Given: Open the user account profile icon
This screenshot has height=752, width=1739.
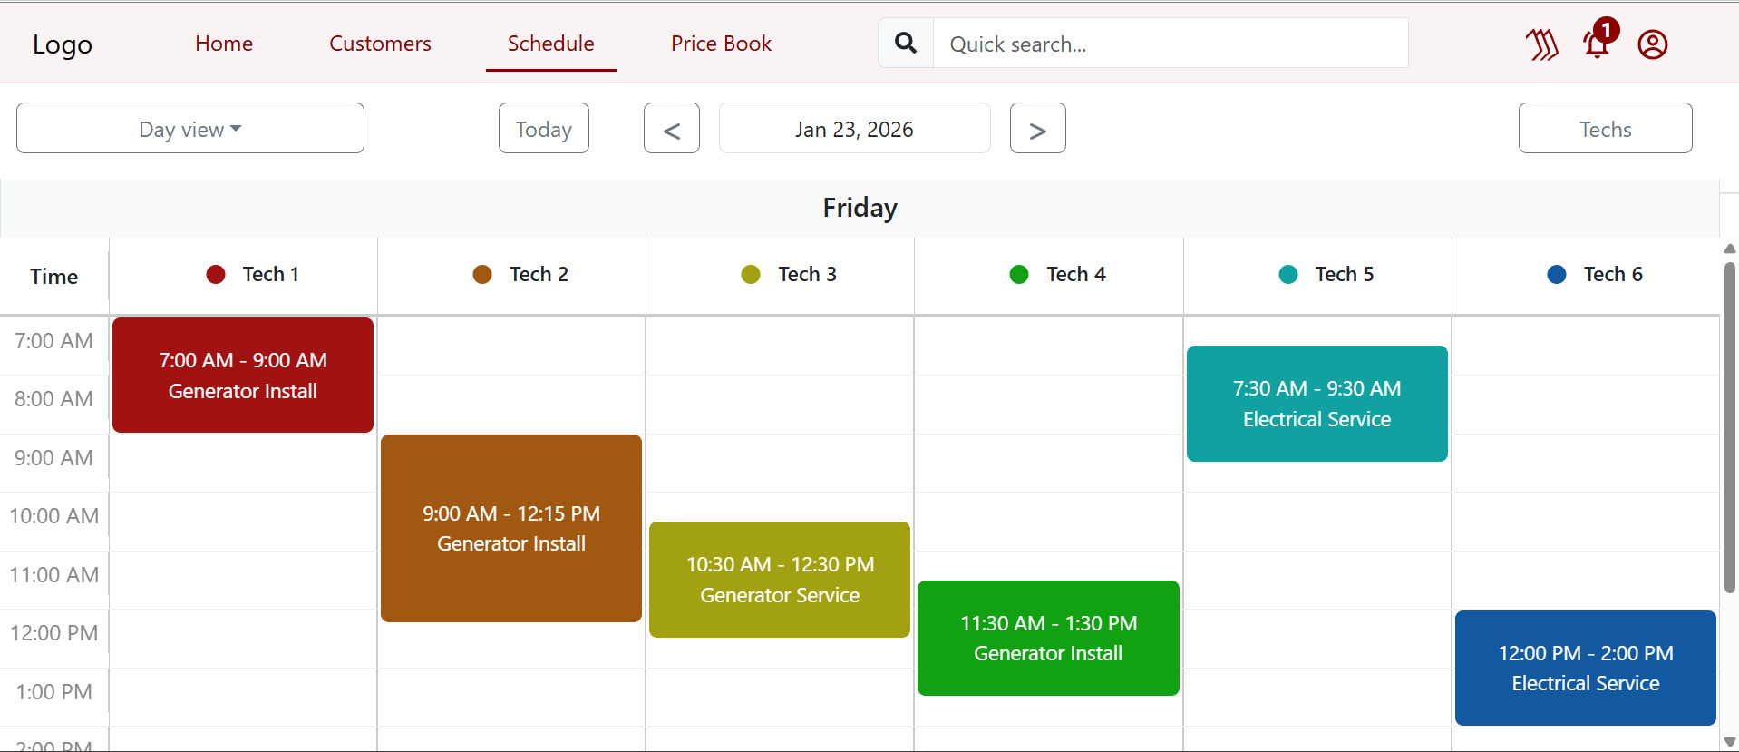Looking at the screenshot, I should coord(1653,44).
